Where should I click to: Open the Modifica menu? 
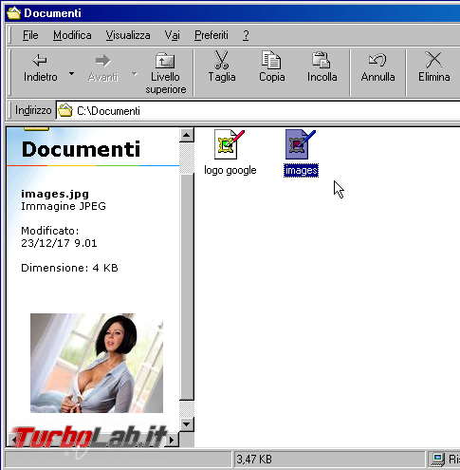click(x=72, y=35)
